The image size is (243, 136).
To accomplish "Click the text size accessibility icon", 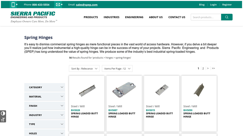I will pos(3,120).
